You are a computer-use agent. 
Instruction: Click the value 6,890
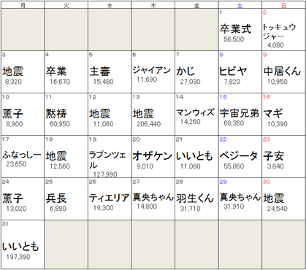pyautogui.click(x=58, y=209)
